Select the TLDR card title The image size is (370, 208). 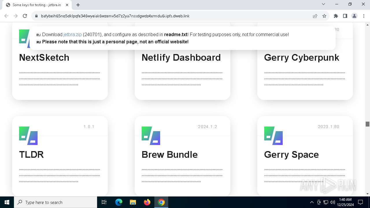[31, 155]
